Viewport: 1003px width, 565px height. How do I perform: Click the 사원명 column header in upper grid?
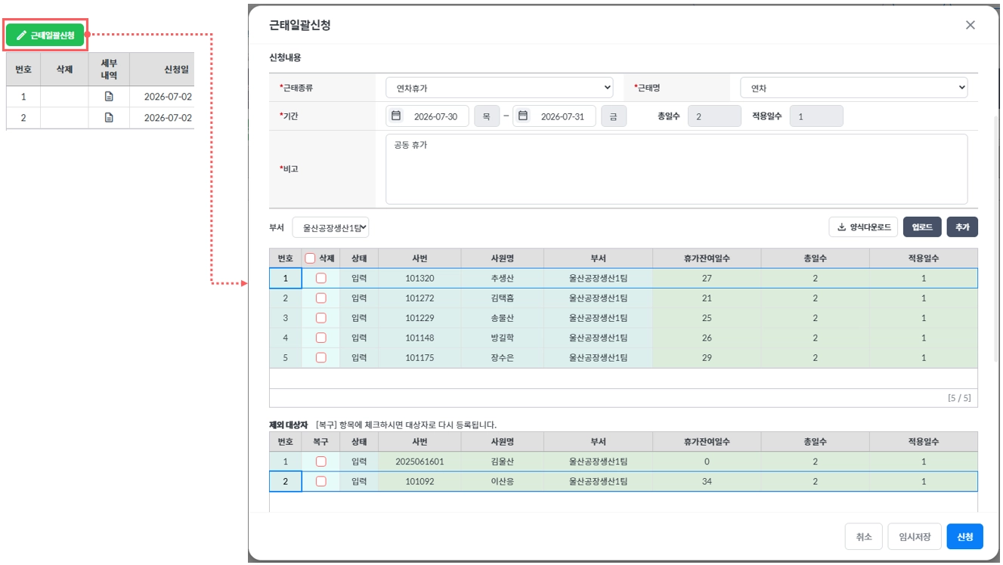[x=502, y=258]
